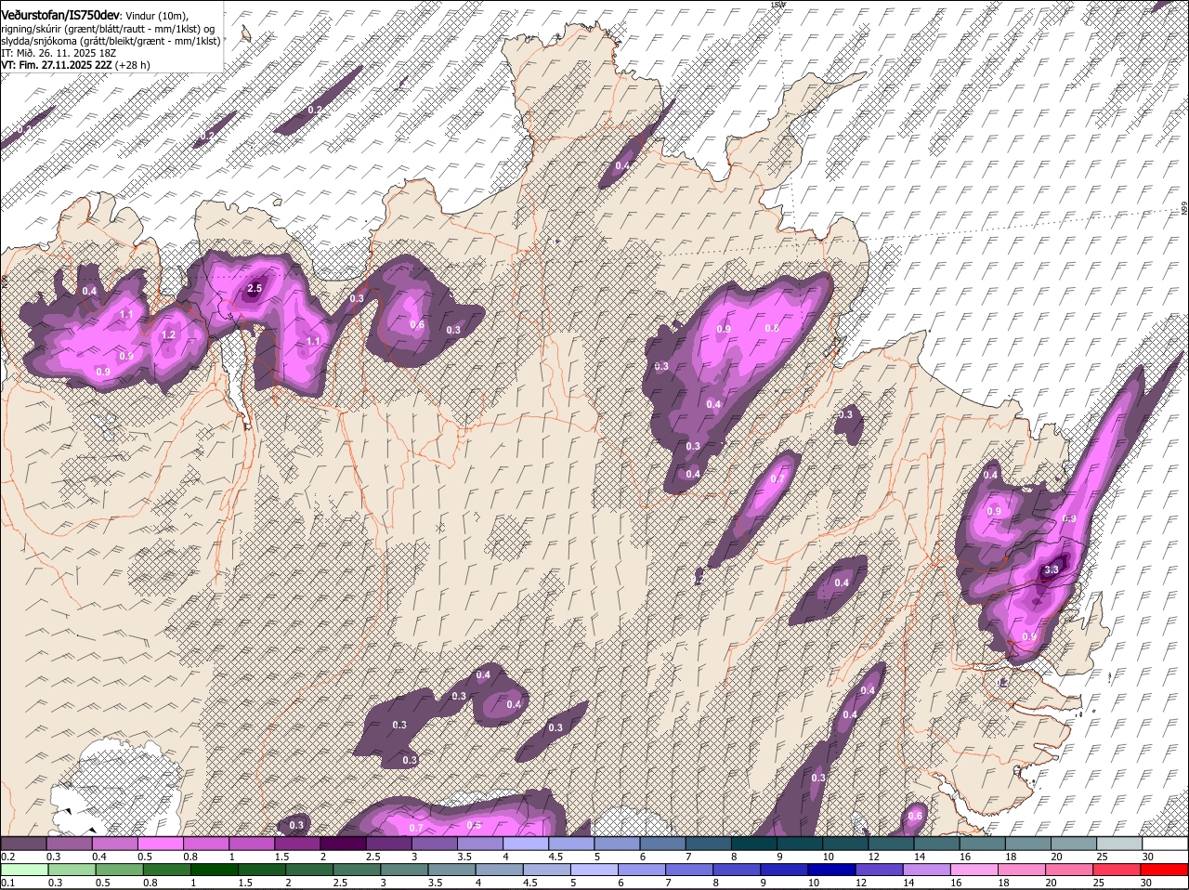This screenshot has height=890, width=1189.
Task: Click the 10 label on the upper scale
Action: (827, 857)
